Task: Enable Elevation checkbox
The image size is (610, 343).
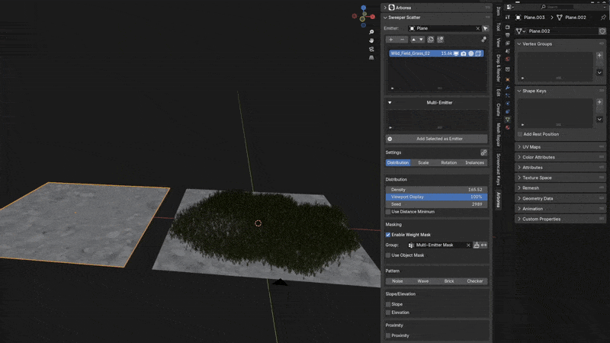Action: (x=388, y=313)
